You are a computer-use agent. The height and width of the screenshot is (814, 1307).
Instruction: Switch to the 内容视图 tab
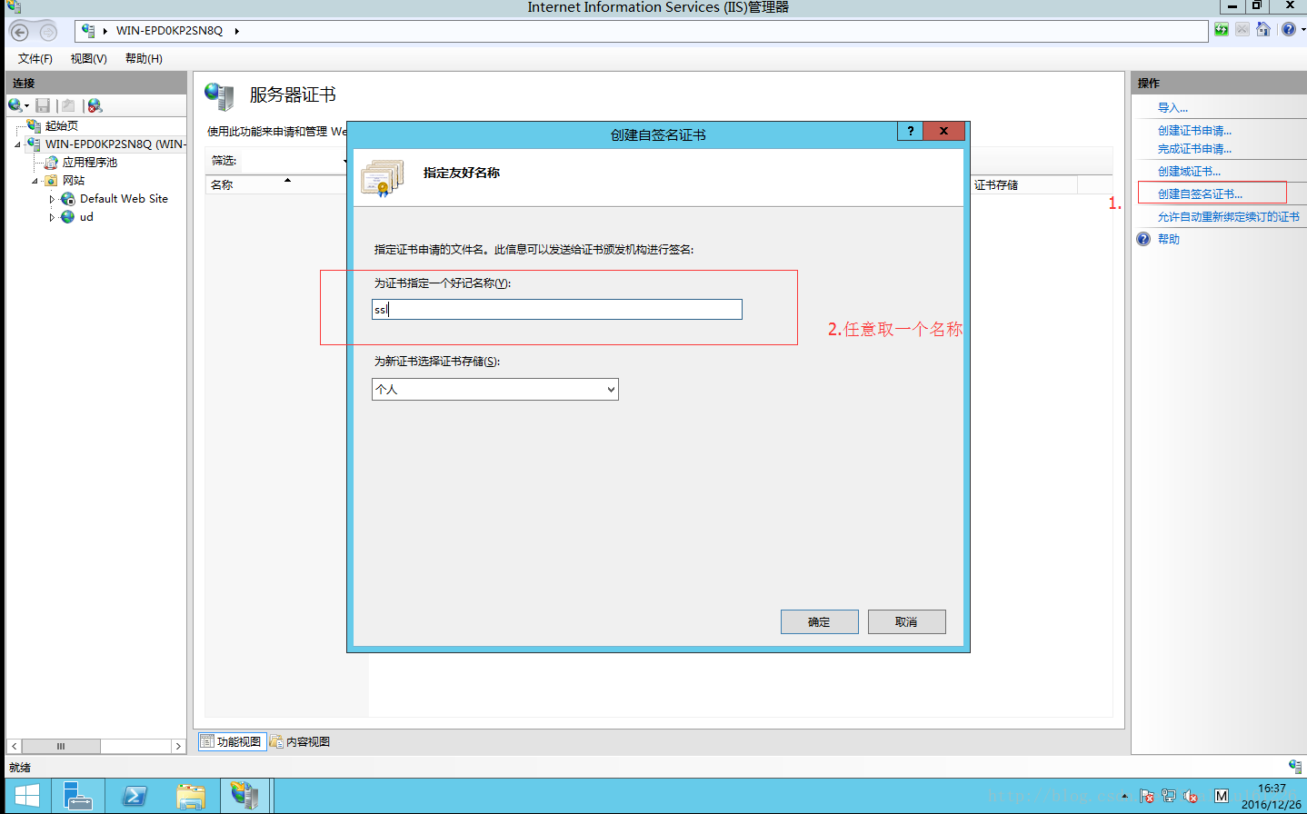coord(301,742)
